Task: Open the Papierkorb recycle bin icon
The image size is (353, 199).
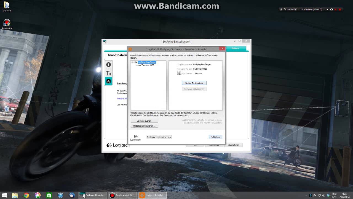Action: [7, 110]
